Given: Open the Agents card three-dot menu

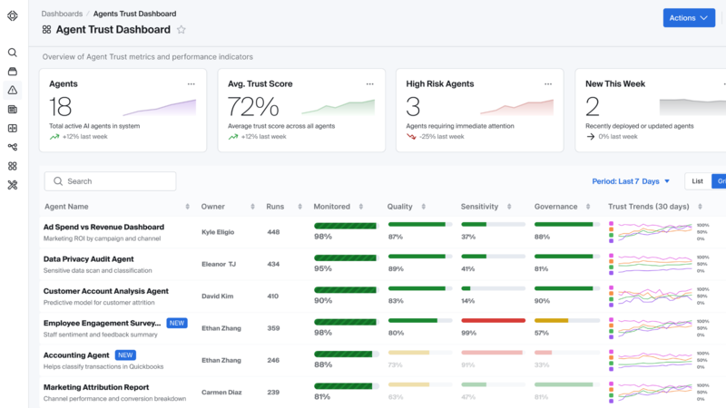Looking at the screenshot, I should [x=191, y=83].
